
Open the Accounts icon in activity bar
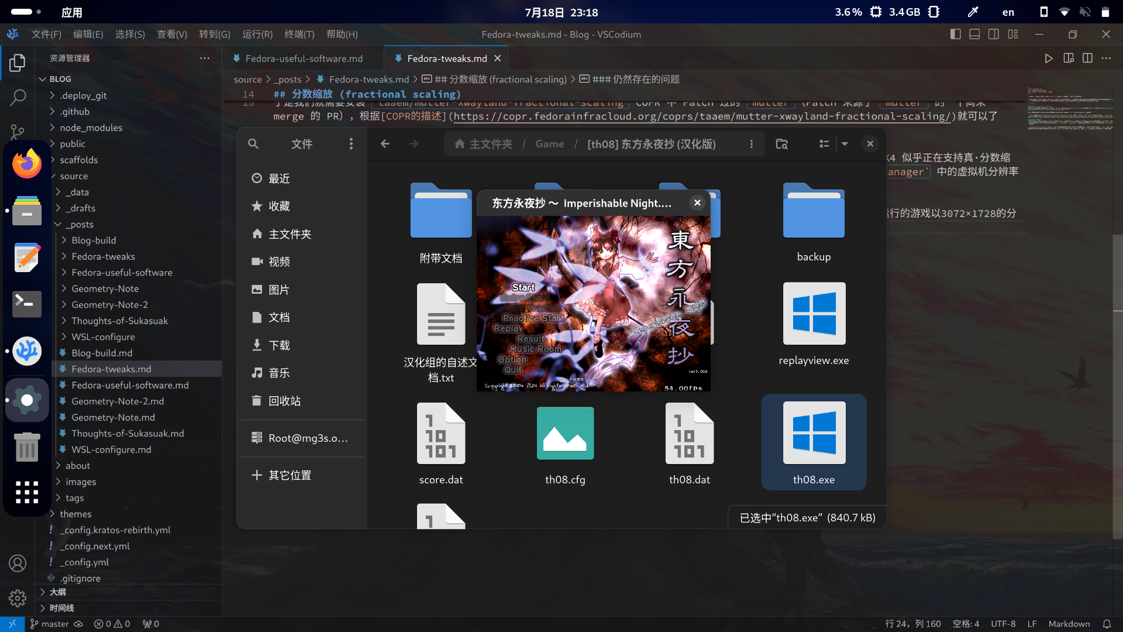(18, 563)
